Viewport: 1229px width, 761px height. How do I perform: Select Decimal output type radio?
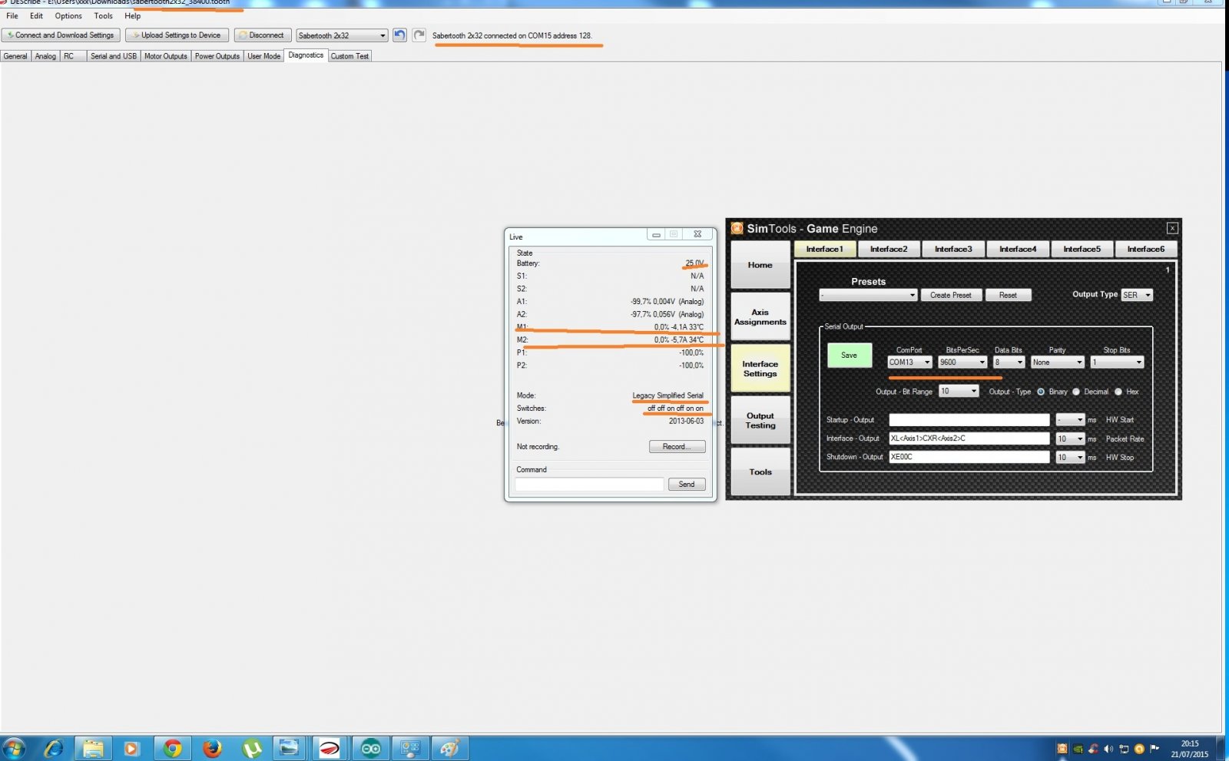[x=1076, y=392]
